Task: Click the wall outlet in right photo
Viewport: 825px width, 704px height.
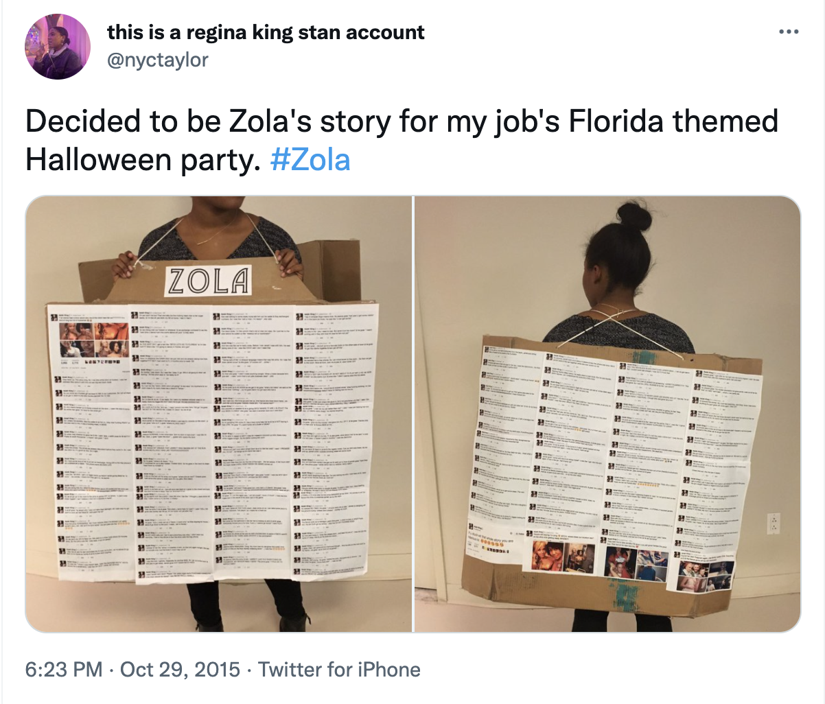Action: point(774,523)
